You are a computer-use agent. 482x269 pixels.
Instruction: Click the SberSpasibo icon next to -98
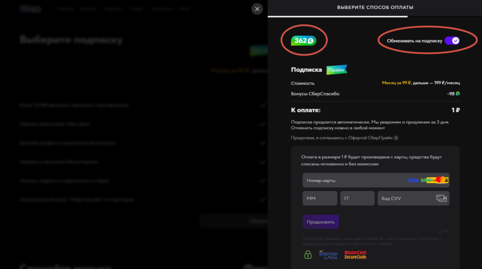[458, 94]
